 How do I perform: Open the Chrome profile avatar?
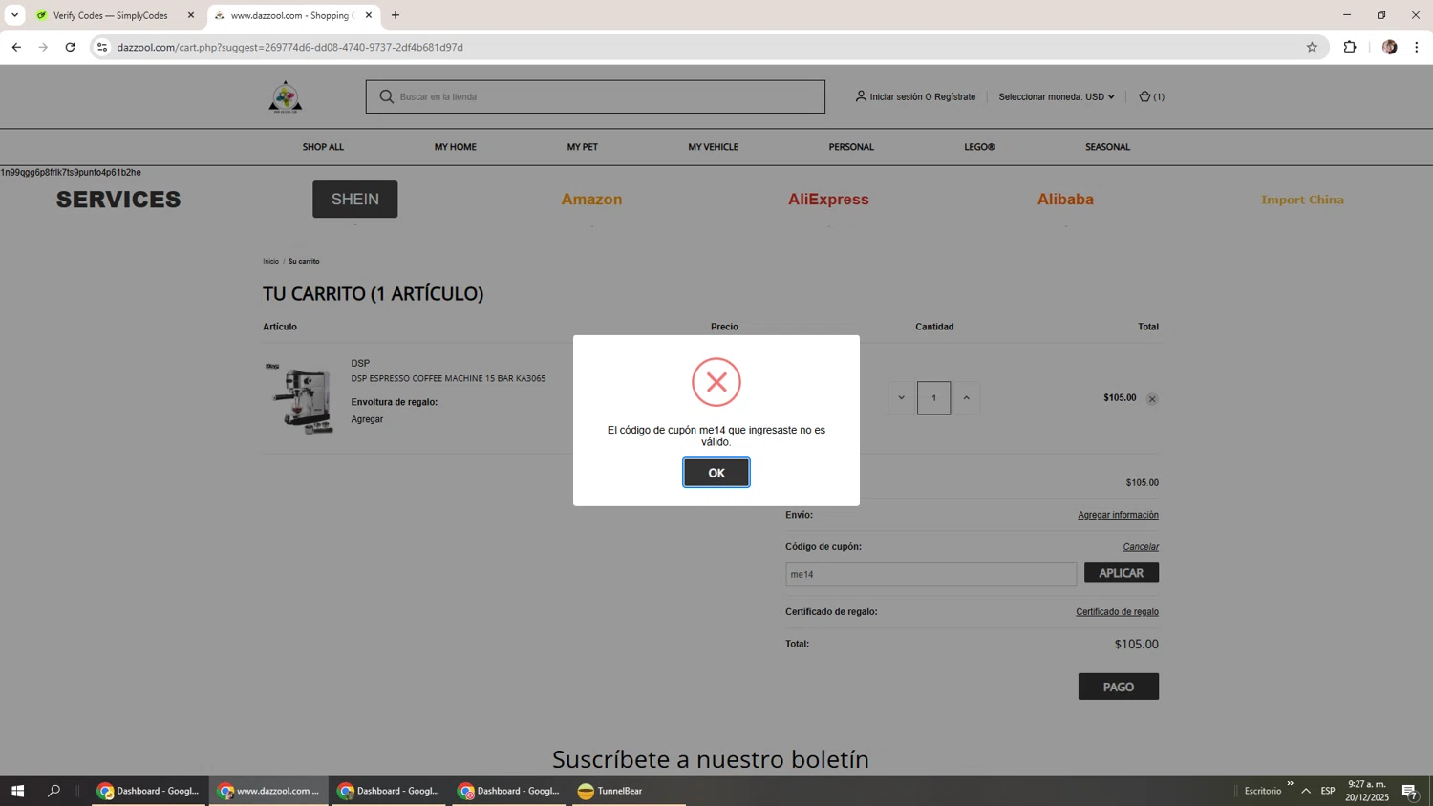click(x=1389, y=47)
